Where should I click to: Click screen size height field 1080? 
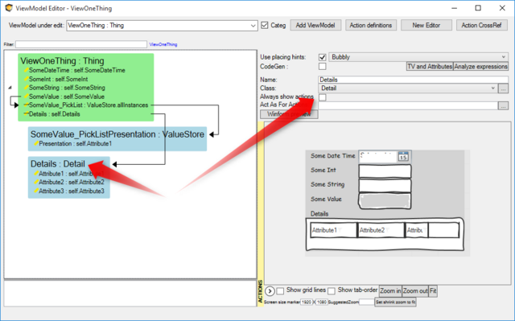coord(322,302)
